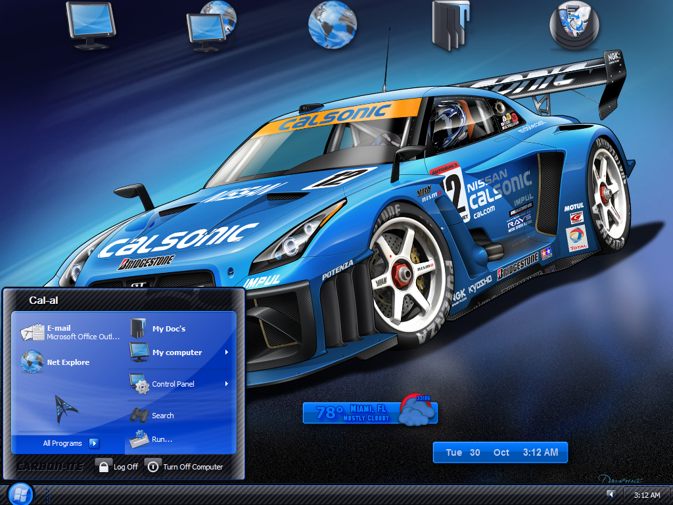Open the monitor icon at the top-left of the desktop
Image resolution: width=673 pixels, height=505 pixels.
[91, 26]
